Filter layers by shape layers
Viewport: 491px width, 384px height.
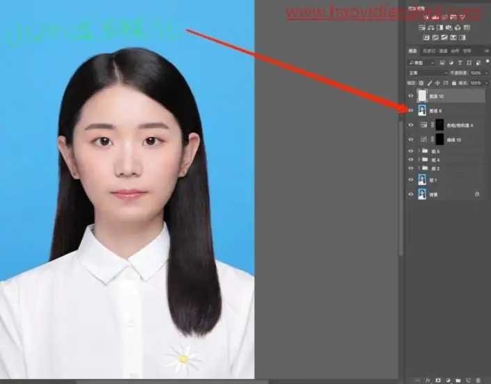click(x=469, y=63)
